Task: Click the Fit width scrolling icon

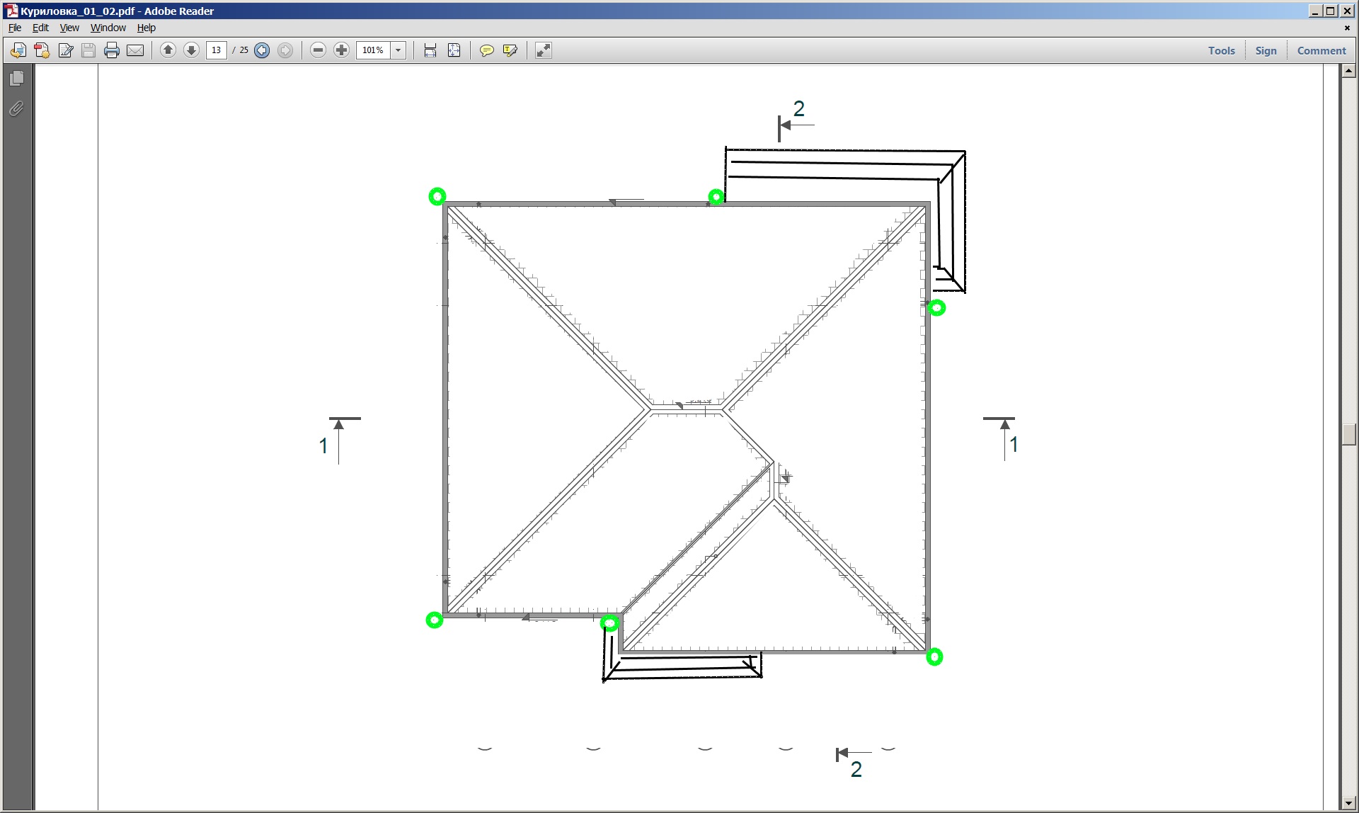Action: pos(430,50)
